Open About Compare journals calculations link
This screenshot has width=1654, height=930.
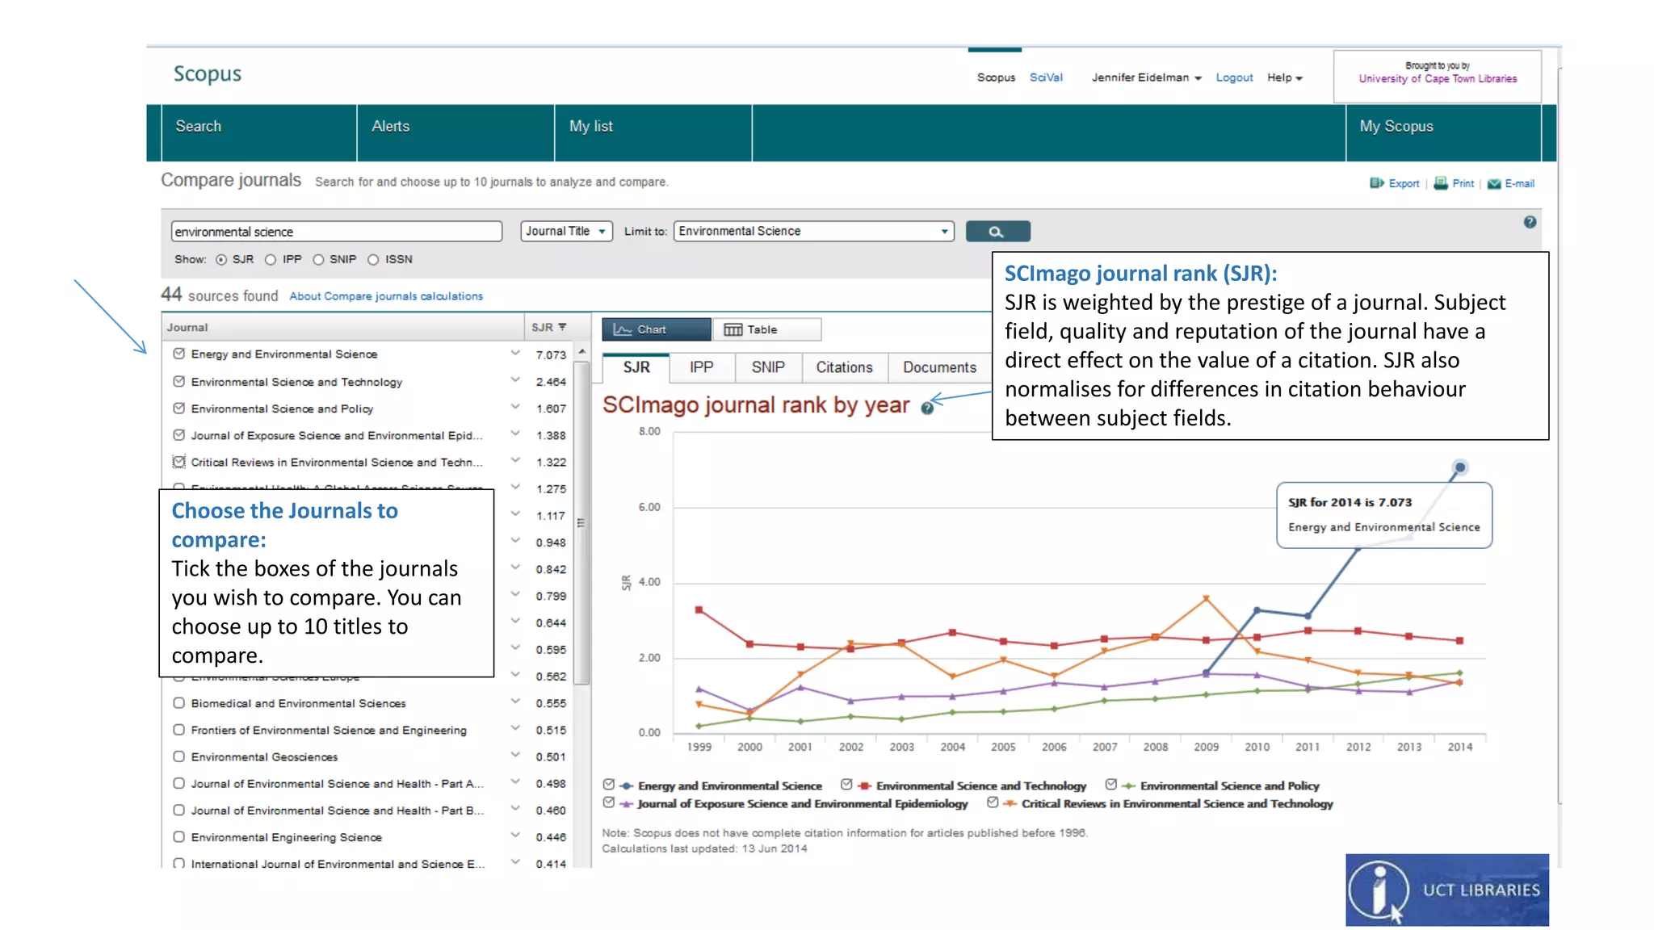tap(386, 296)
